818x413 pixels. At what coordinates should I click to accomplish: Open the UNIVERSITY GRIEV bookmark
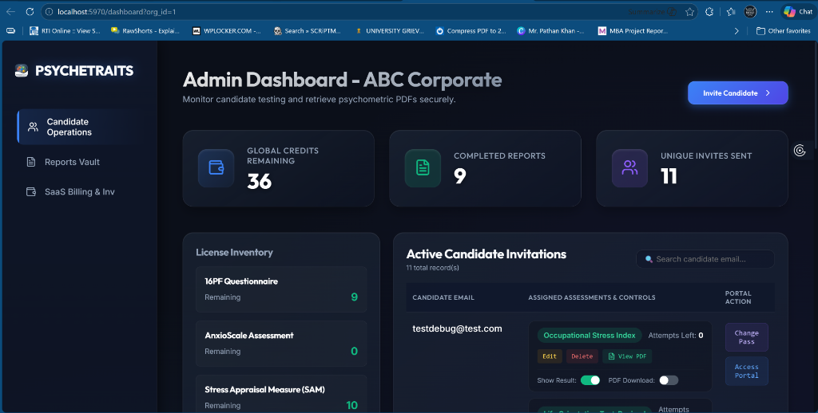point(389,31)
